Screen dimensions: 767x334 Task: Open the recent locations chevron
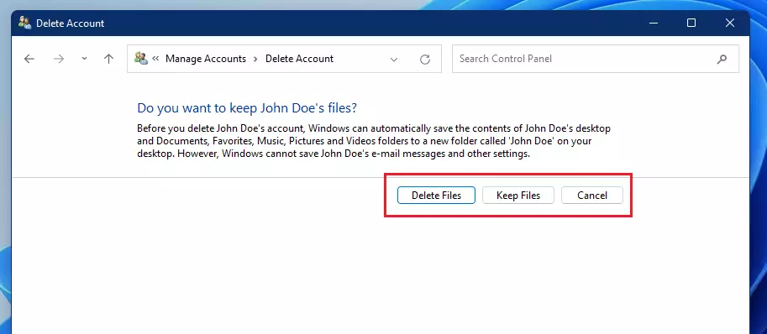click(x=84, y=59)
